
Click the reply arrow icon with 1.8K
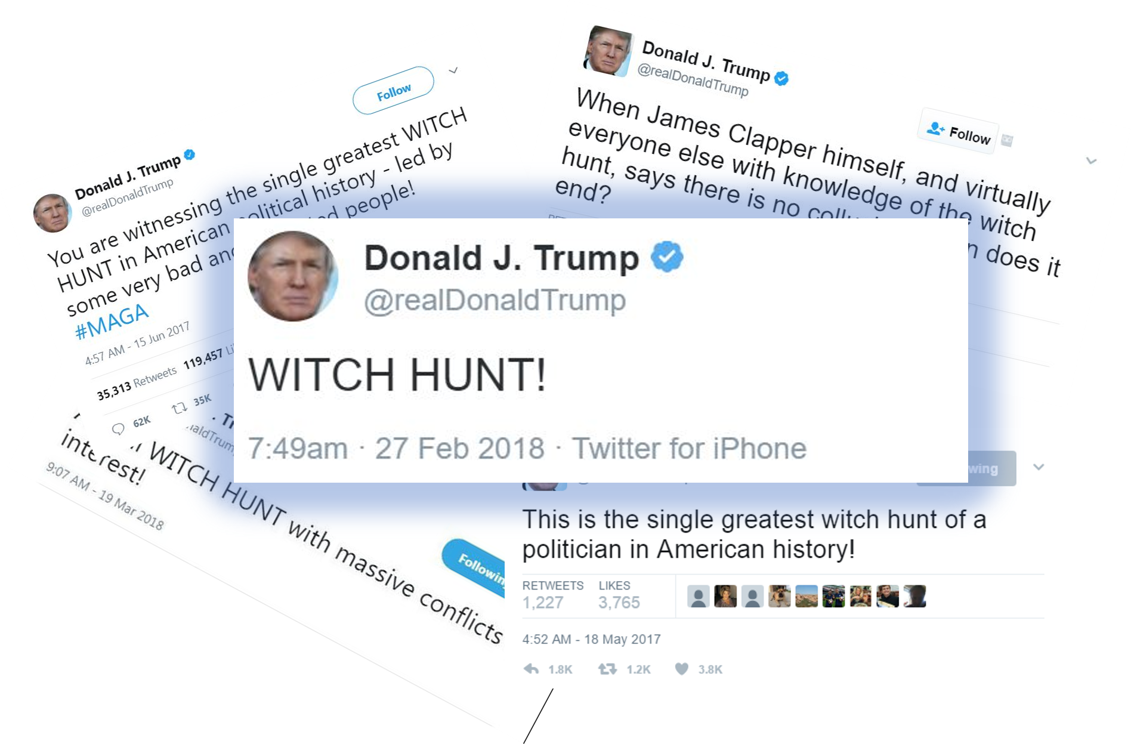[531, 669]
